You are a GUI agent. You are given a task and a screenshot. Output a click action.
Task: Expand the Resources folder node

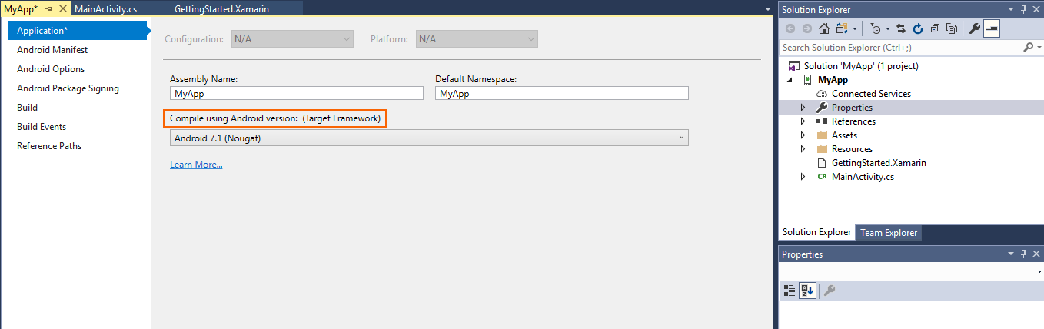coord(803,149)
